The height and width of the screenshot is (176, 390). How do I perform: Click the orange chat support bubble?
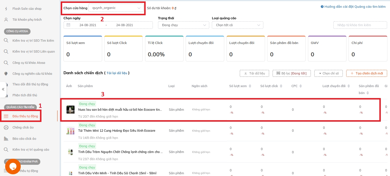[13, 166]
